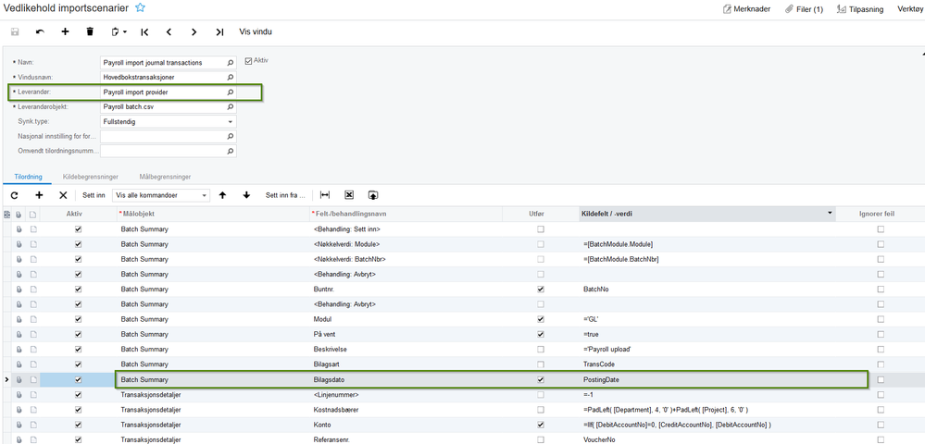Click the undo arrow in top toolbar
Viewport: 925px width, 444px height.
[40, 31]
